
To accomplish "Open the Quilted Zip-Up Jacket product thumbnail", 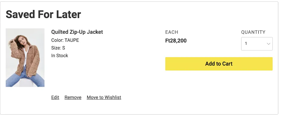I will tap(25, 57).
